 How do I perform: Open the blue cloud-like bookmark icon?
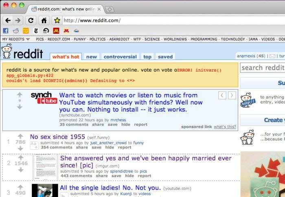tap(77, 31)
